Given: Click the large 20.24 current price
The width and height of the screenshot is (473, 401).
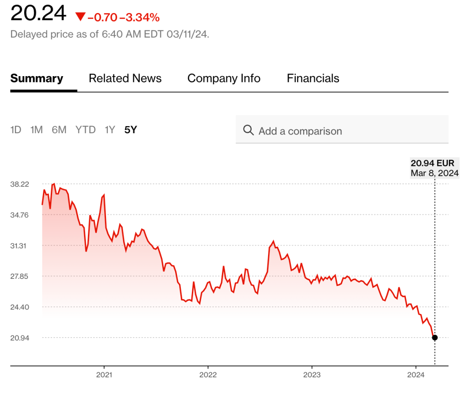Looking at the screenshot, I should pos(38,14).
